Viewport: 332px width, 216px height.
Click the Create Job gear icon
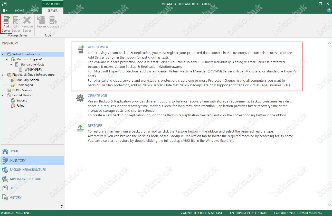(80, 98)
